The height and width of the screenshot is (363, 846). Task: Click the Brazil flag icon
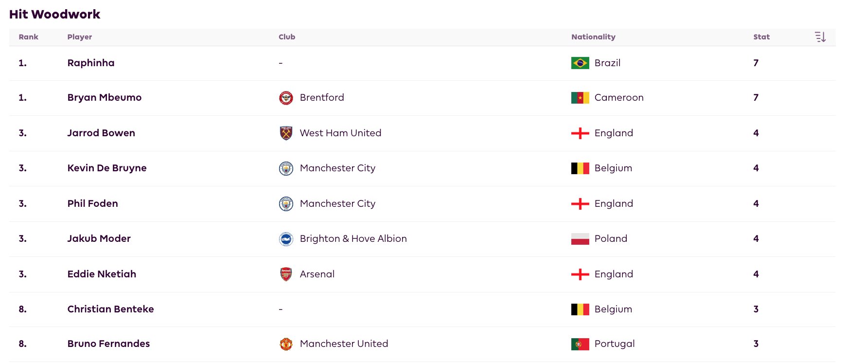coord(580,63)
